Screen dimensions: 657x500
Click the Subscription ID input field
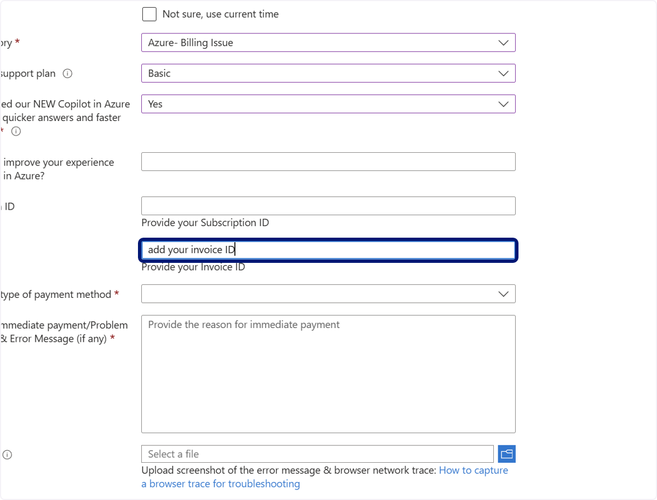328,206
